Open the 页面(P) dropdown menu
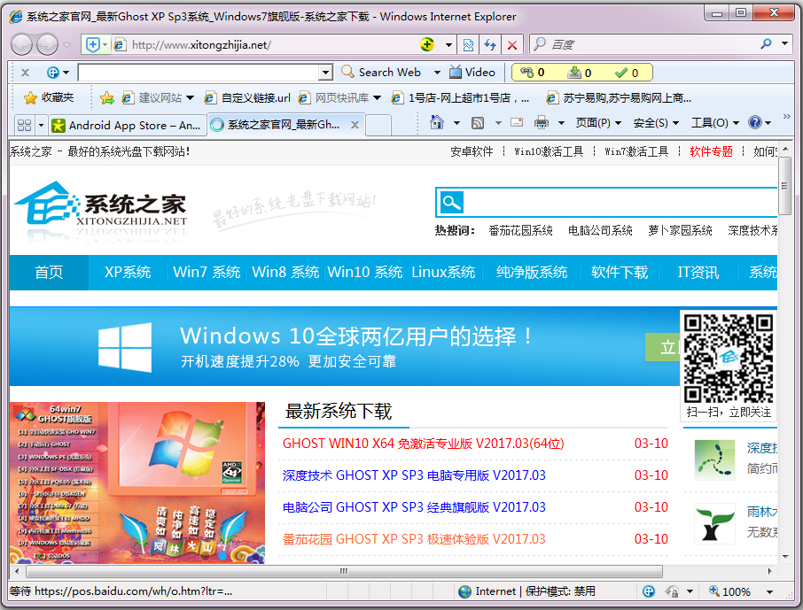The width and height of the screenshot is (803, 610). coord(598,123)
